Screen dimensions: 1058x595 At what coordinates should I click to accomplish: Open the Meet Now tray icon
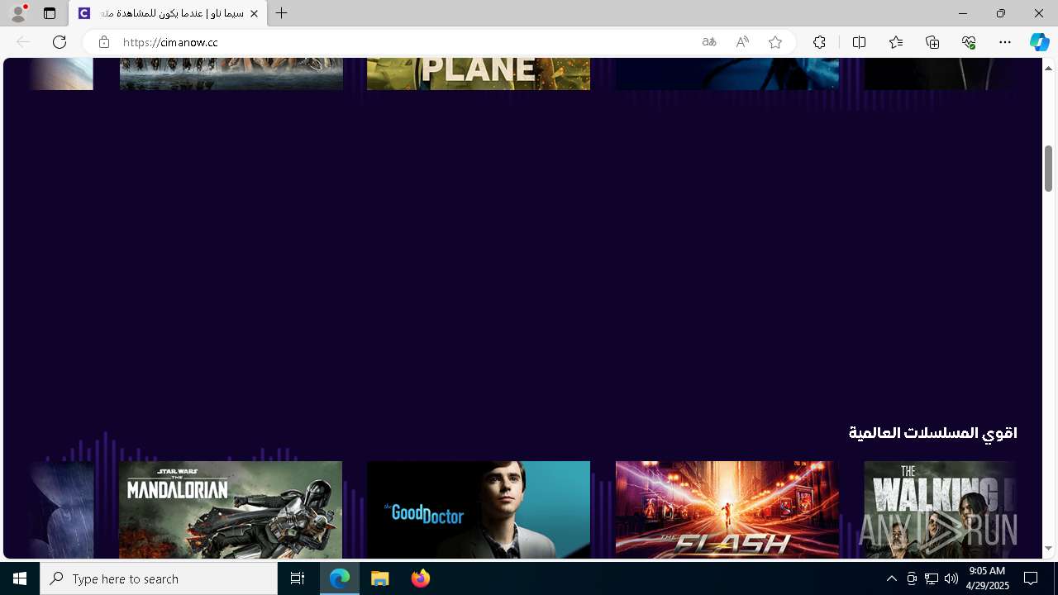coord(912,578)
